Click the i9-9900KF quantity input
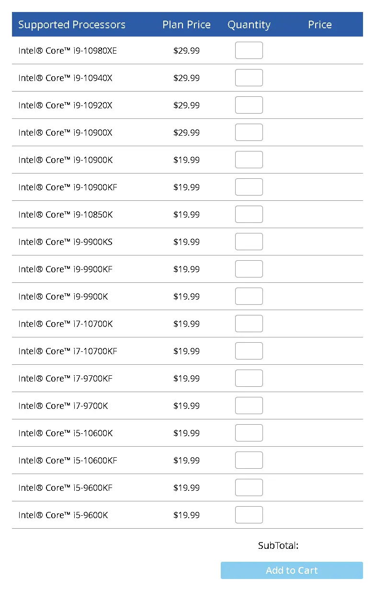 click(x=249, y=269)
